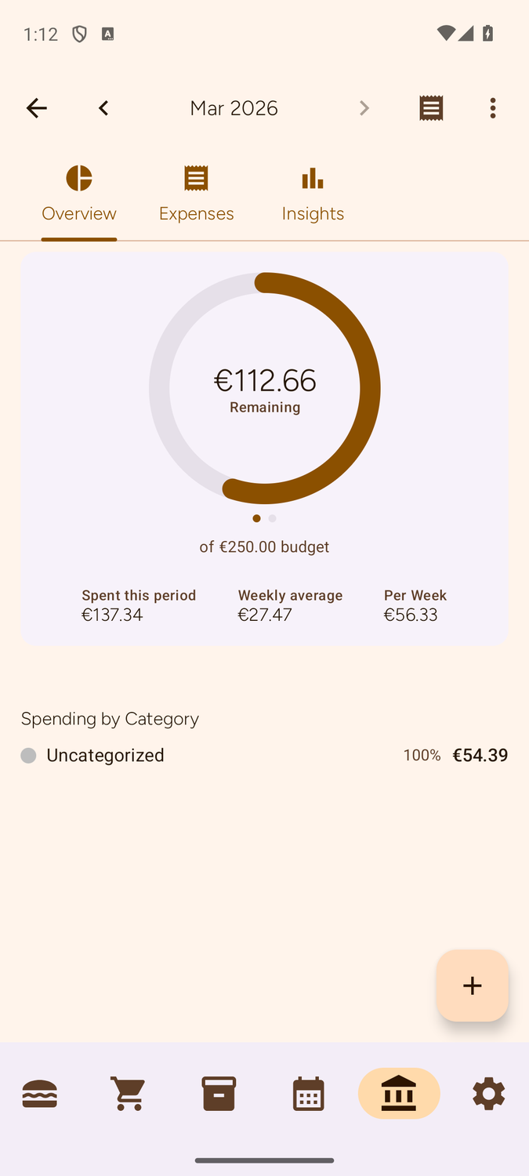Open the calendar view icon
Screen dimensions: 529x1176
[x=308, y=1093]
